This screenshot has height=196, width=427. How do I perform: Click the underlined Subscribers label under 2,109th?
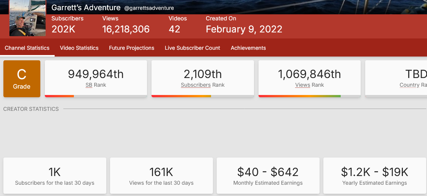[x=196, y=85]
